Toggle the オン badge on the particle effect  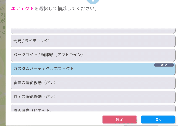coord(164,65)
